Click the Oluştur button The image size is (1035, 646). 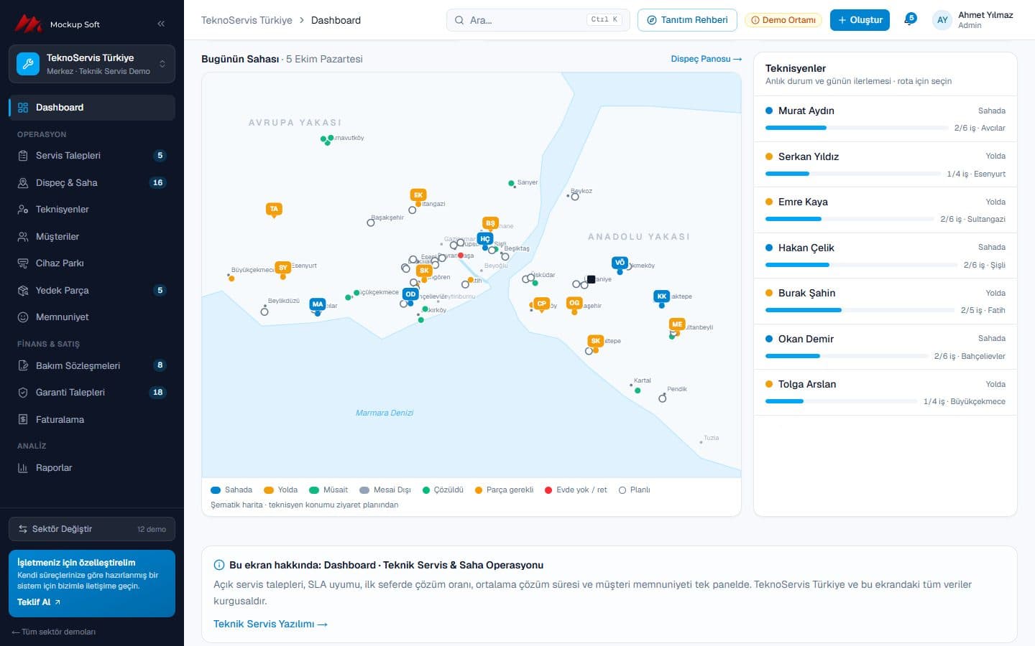pyautogui.click(x=860, y=20)
